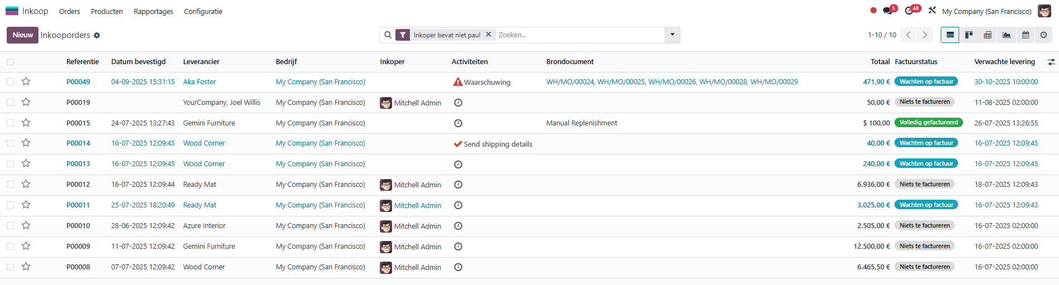Expand the search options dropdown arrow

pyautogui.click(x=673, y=35)
